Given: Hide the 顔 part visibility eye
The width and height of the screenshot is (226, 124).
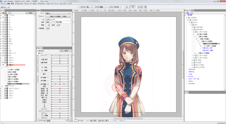Looking at the screenshot, I should pos(3,22).
